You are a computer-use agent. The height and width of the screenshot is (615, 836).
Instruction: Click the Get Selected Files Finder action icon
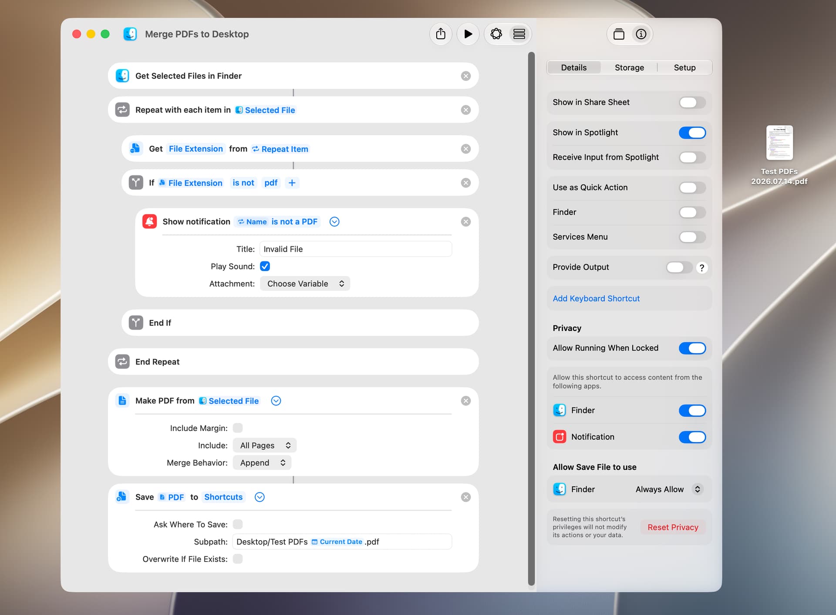tap(122, 76)
